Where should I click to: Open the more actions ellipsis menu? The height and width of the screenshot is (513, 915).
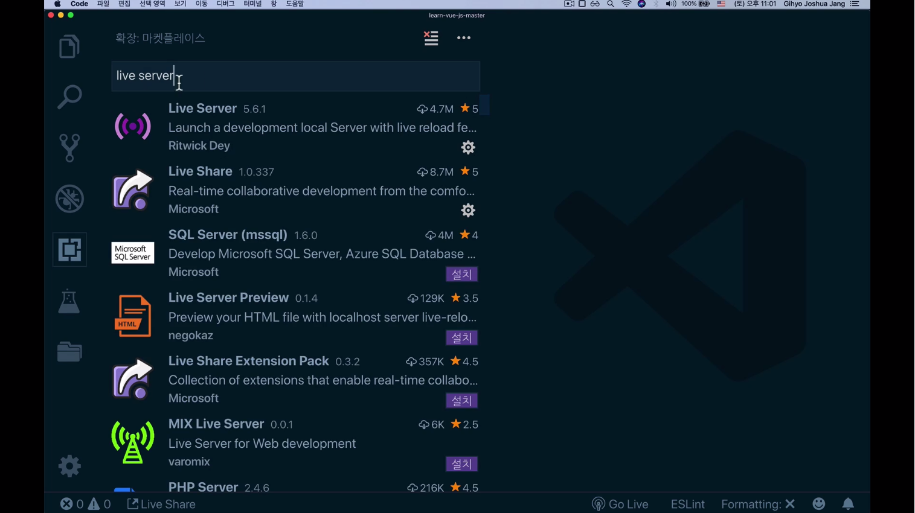[463, 38]
